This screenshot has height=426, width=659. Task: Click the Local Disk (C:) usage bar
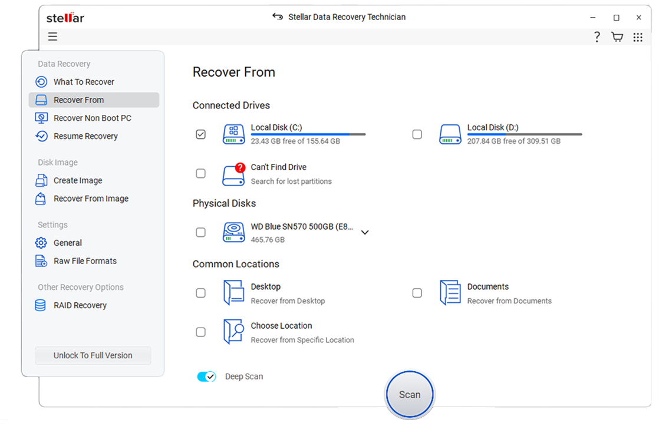tap(308, 134)
